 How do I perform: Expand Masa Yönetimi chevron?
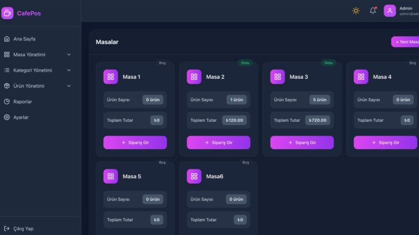(69, 54)
